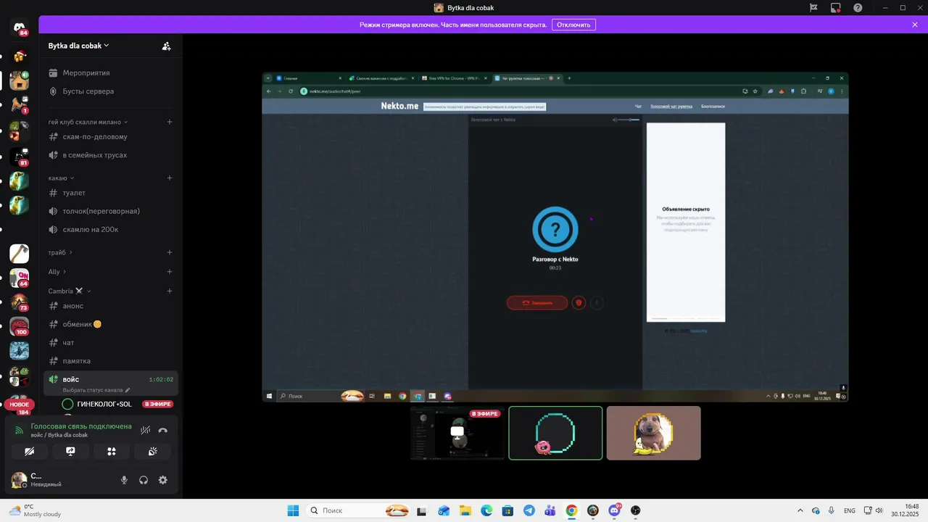Collapse the Cambria category
Screen dimensions: 928x522
(x=70, y=291)
